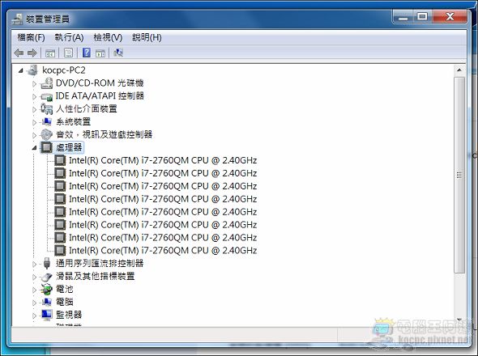Select the 監視器 label
The height and width of the screenshot is (356, 478).
69,315
